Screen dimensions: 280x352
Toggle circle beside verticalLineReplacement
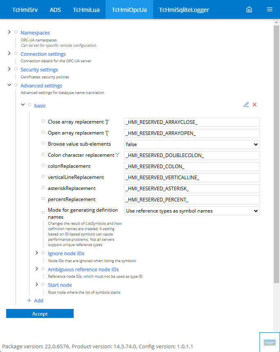click(x=43, y=176)
